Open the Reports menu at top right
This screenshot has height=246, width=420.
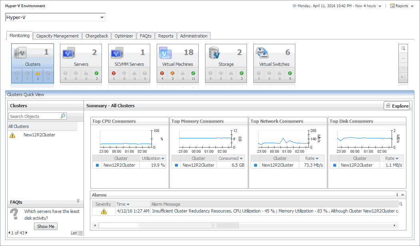tap(401, 6)
